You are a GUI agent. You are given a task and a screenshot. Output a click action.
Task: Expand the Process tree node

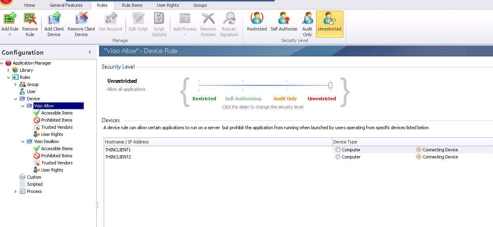[x=15, y=191]
